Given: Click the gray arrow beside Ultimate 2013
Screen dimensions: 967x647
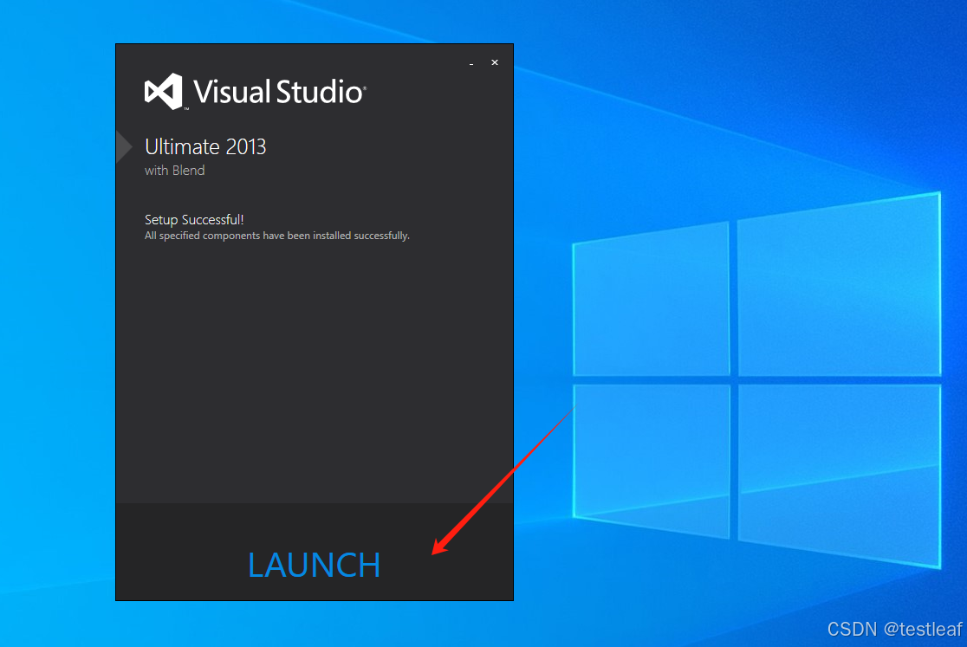Looking at the screenshot, I should click(x=124, y=146).
